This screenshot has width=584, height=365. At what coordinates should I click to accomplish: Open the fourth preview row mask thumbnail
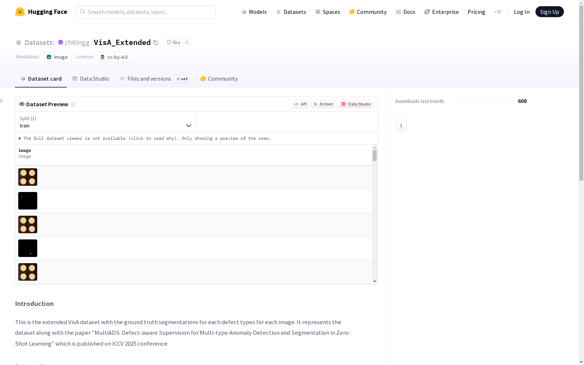[28, 248]
